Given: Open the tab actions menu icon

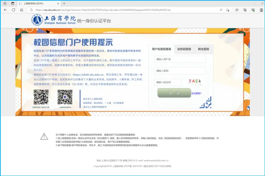Looking at the screenshot, I should click(13, 3).
